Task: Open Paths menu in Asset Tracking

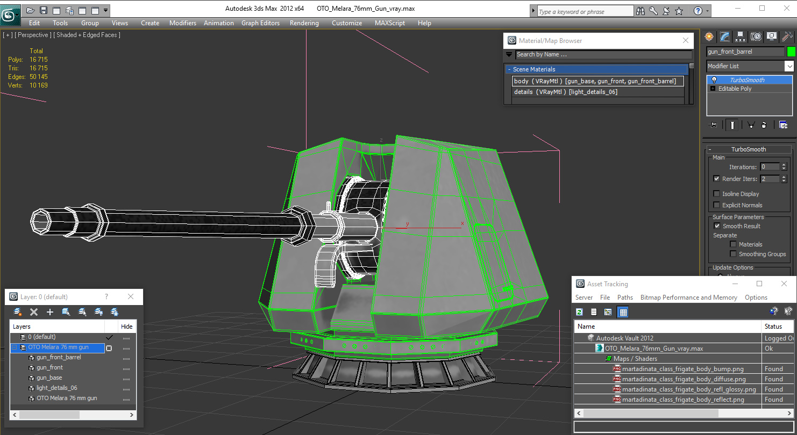Action: [625, 298]
